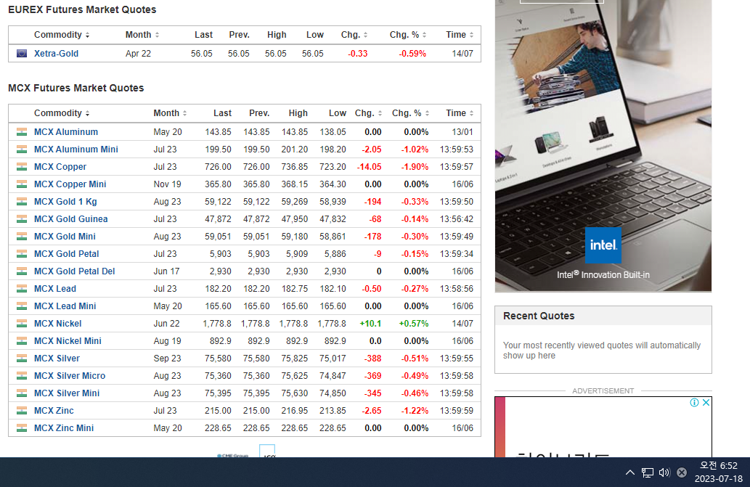Open the MCX Aluminum quote

pos(66,132)
